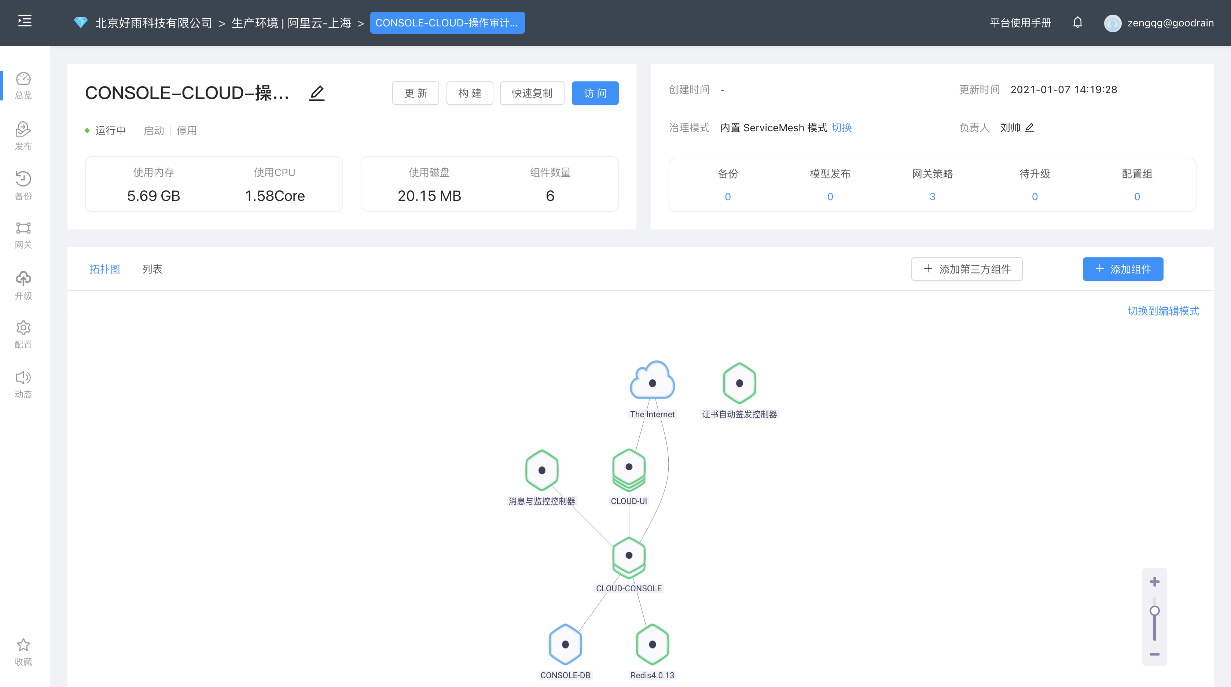The height and width of the screenshot is (687, 1231).
Task: Open 平台使用手册 link
Action: pyautogui.click(x=1020, y=23)
